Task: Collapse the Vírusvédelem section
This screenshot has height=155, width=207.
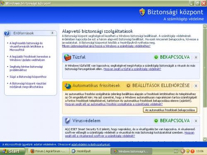Action: click(x=196, y=121)
